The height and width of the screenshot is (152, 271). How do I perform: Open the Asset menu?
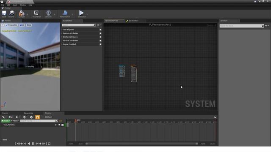point(15,5)
